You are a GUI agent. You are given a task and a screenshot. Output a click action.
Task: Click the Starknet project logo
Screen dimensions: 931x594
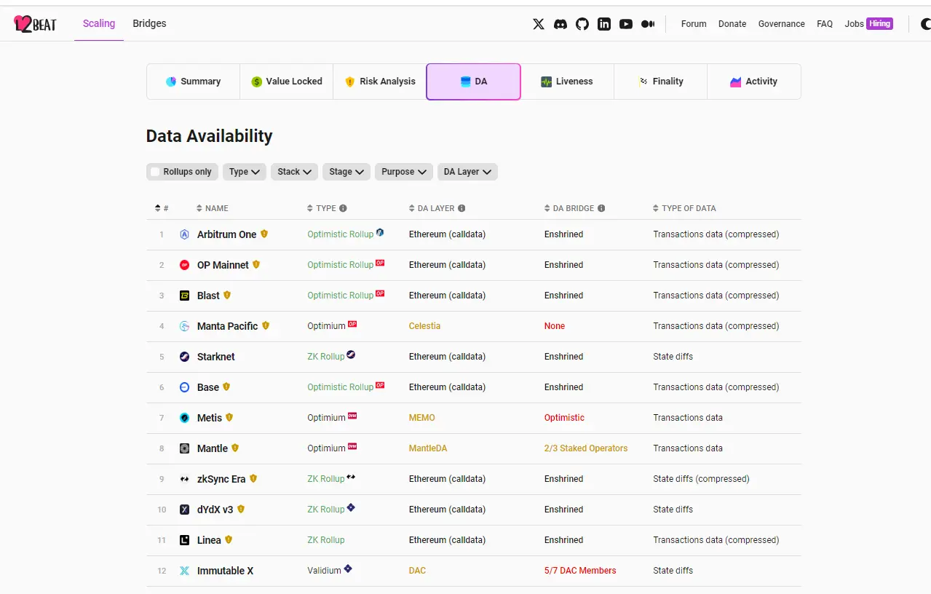(185, 357)
